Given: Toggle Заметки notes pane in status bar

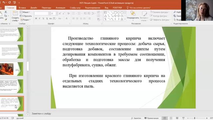Looking at the screenshot, I should pos(136,118).
